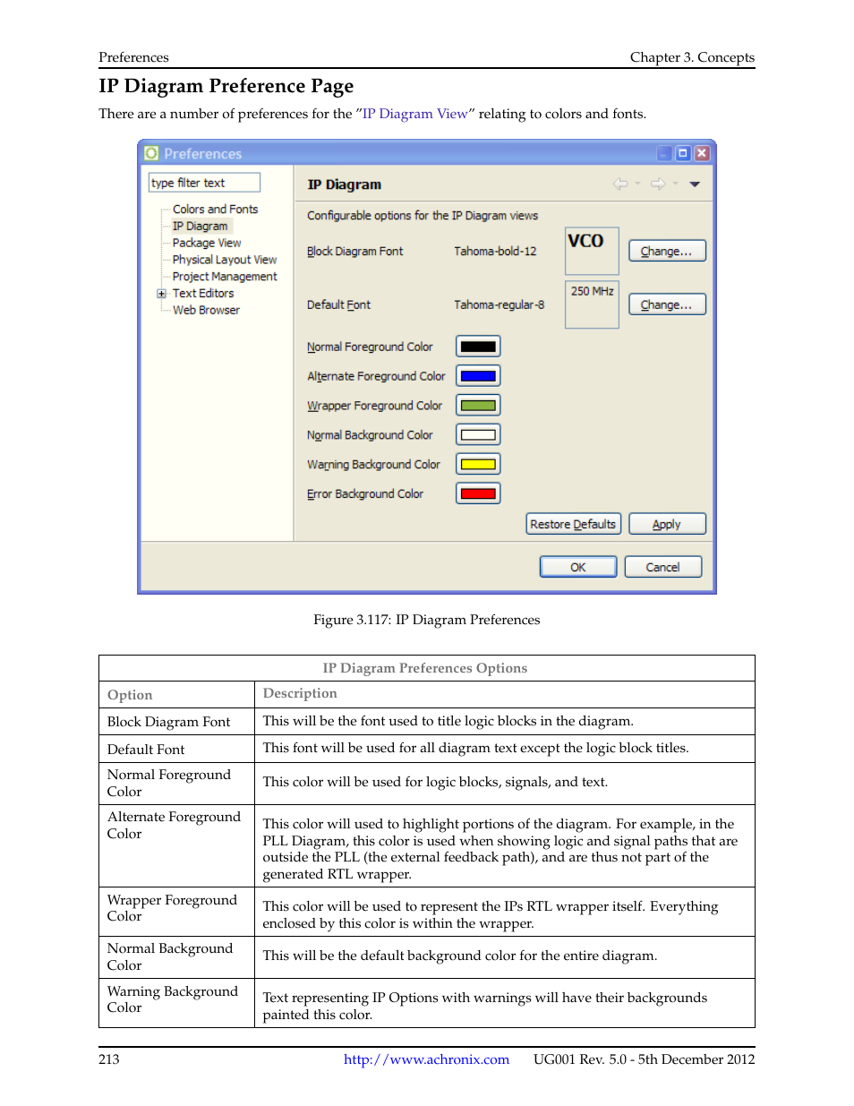Expand the Text Editors tree node
This screenshot has width=854, height=1106.
pyautogui.click(x=161, y=293)
